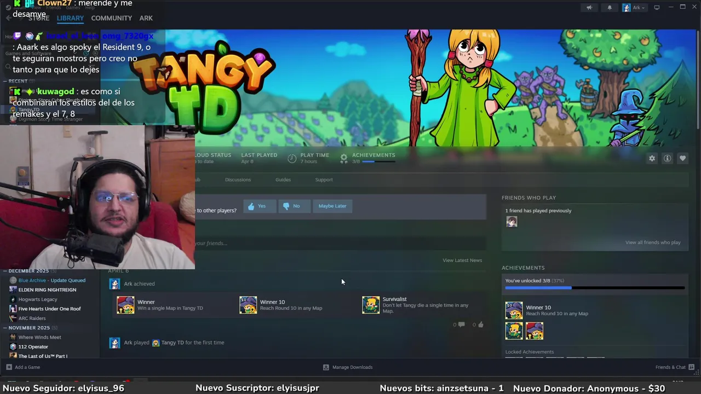Click the Big Picture mode monitor icon
The image size is (701, 394).
point(657,8)
